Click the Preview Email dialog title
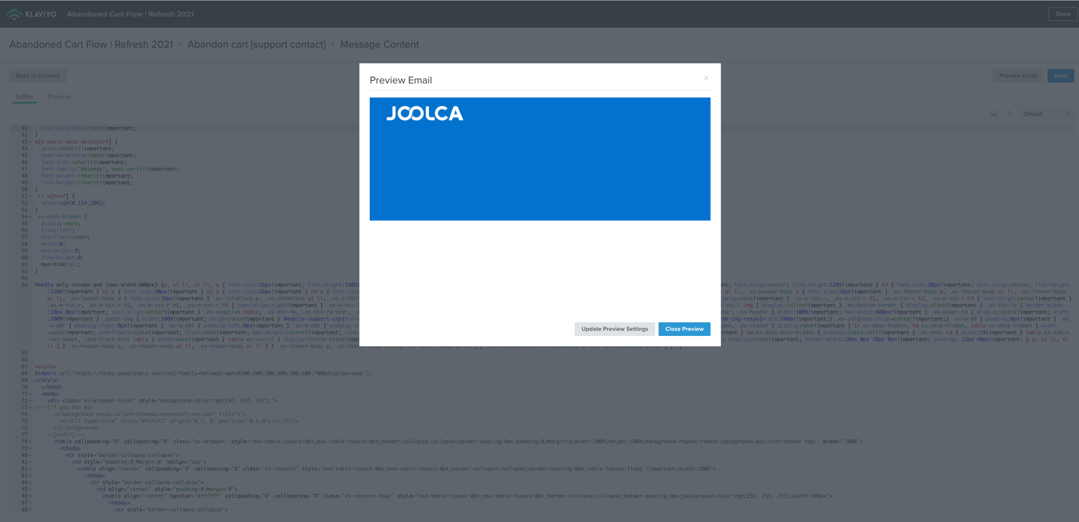This screenshot has width=1079, height=522. point(400,80)
